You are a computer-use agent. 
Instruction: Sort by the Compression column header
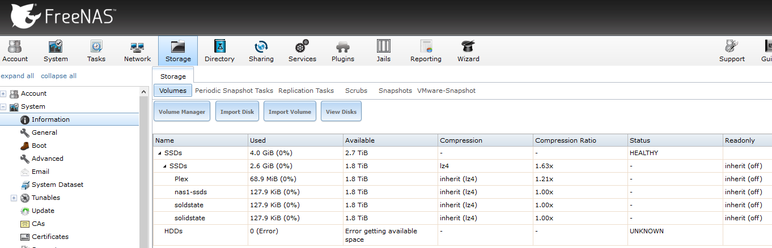click(x=486, y=140)
